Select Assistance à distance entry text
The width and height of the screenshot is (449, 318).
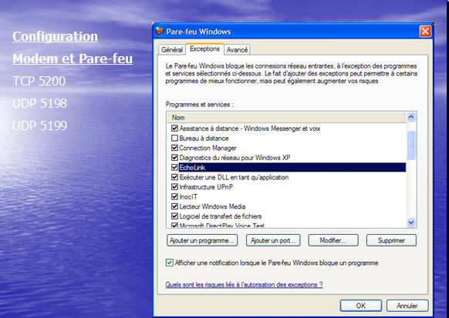point(250,129)
